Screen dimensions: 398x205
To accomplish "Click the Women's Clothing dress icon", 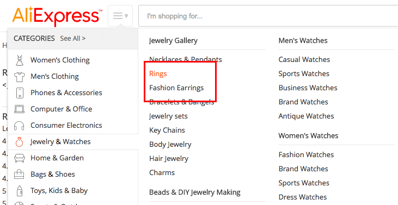I will (x=20, y=60).
